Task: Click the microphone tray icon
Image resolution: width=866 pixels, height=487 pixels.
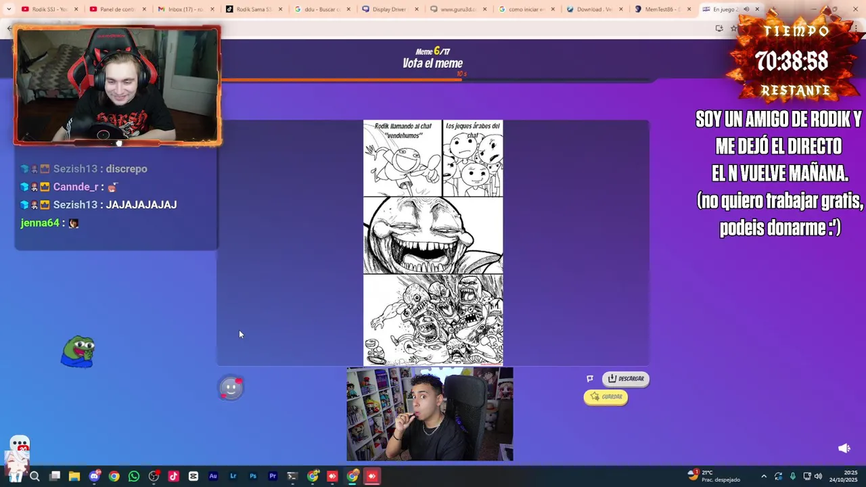Action: pyautogui.click(x=793, y=476)
